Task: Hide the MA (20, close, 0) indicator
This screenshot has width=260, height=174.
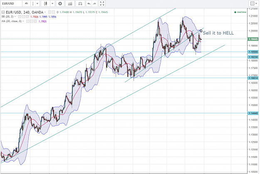Action: pos(28,21)
